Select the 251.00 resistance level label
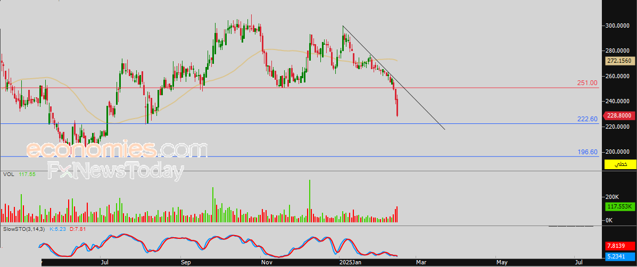 [x=588, y=83]
